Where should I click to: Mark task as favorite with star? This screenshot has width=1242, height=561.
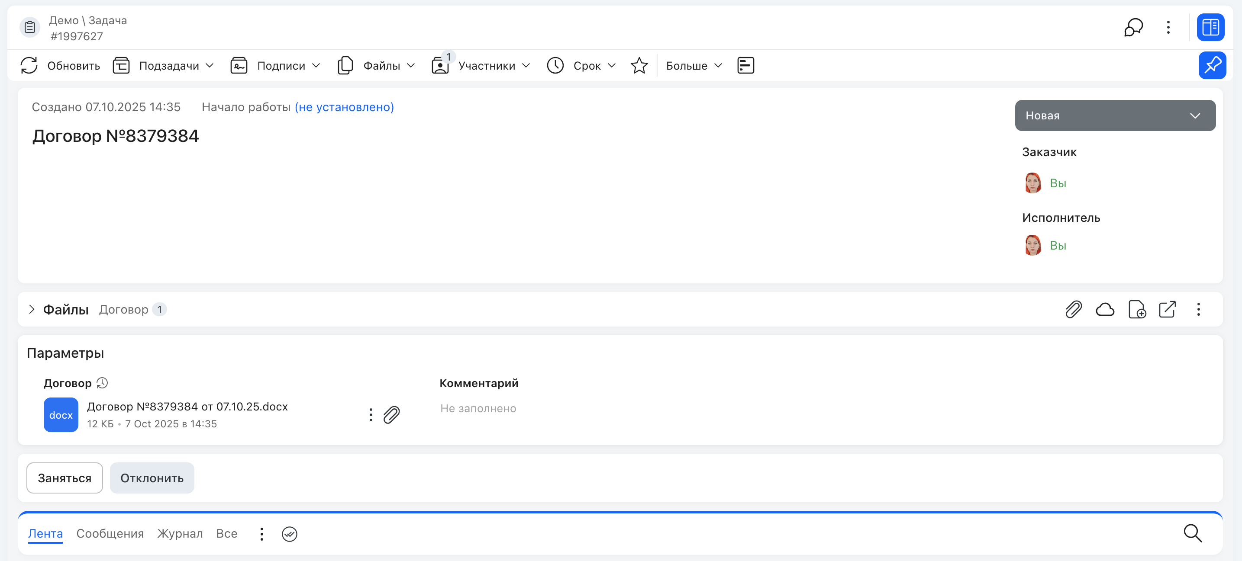[639, 65]
